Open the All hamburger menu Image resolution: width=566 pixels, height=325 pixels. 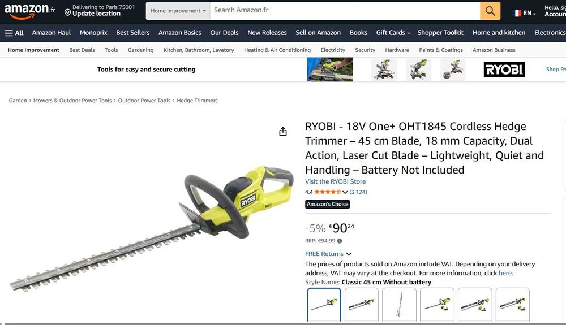click(x=14, y=33)
